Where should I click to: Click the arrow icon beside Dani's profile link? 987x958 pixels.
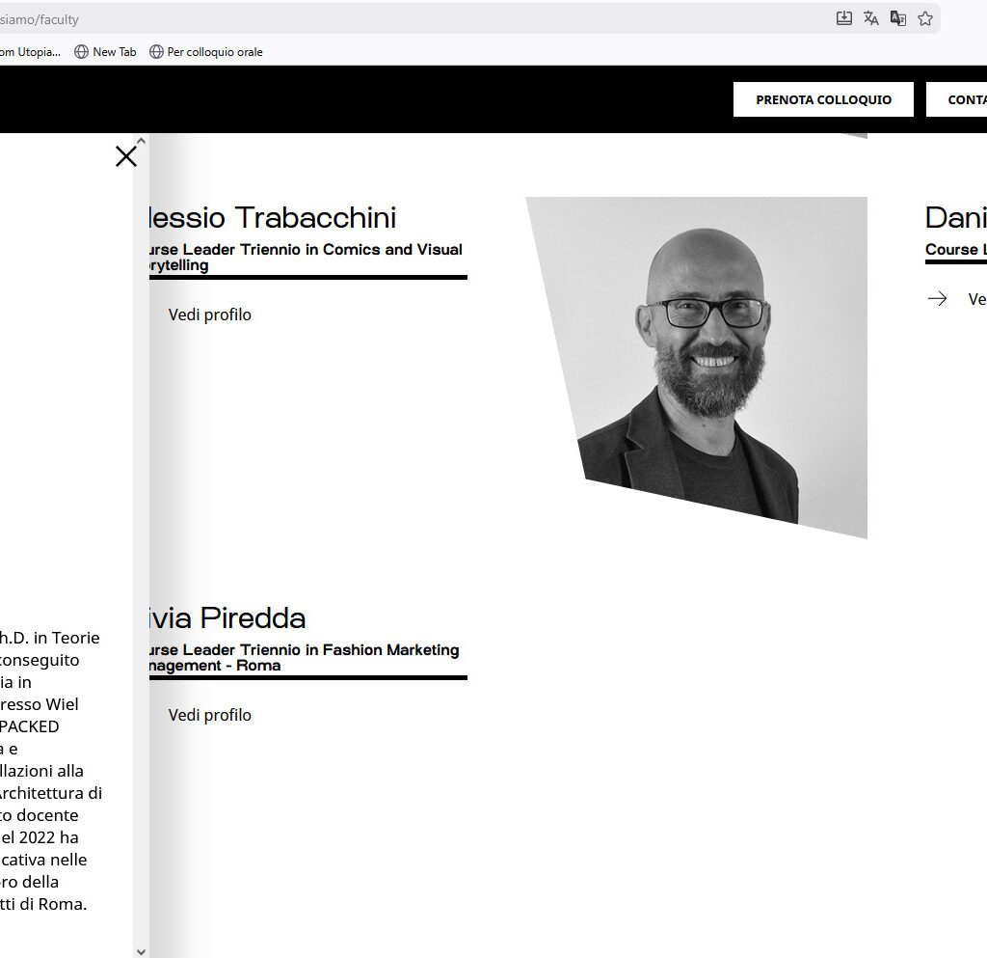(937, 299)
